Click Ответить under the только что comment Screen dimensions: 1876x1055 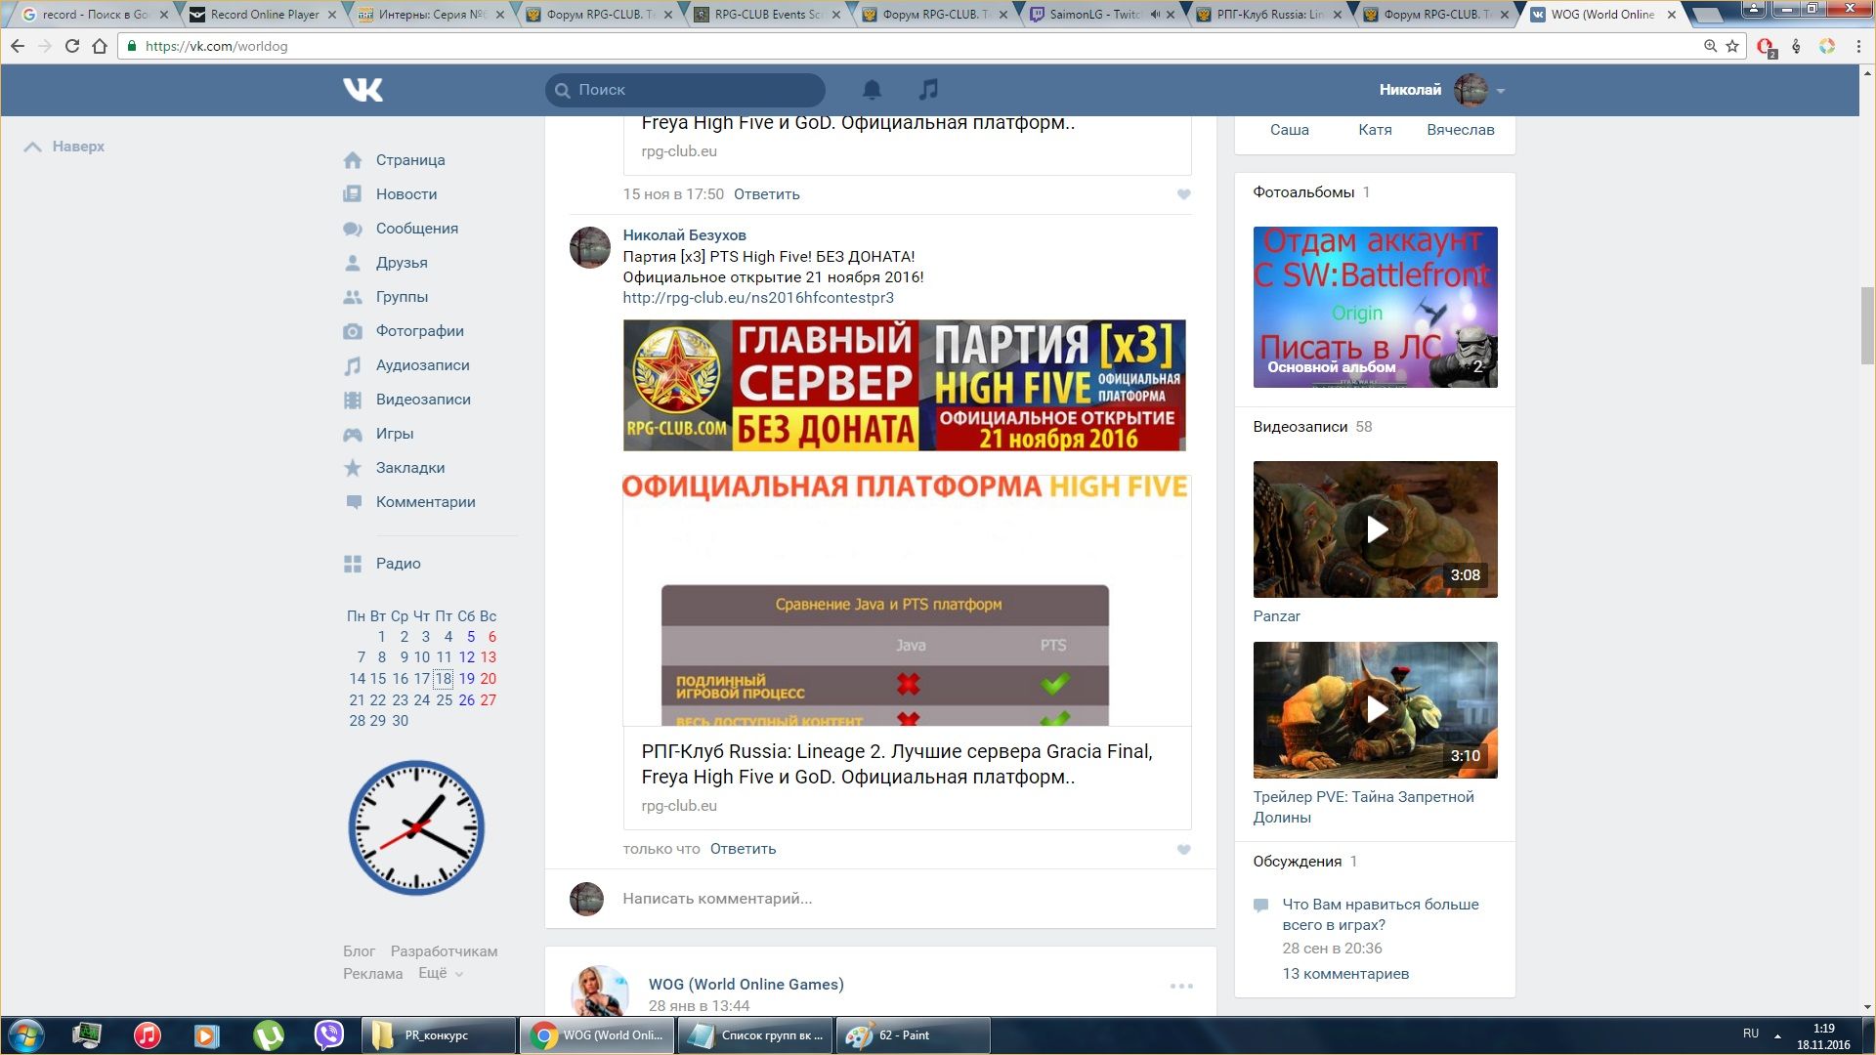(x=743, y=849)
